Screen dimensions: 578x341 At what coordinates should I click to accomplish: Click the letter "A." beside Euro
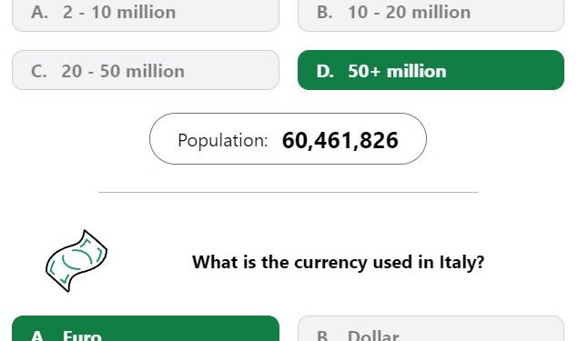[39, 336]
